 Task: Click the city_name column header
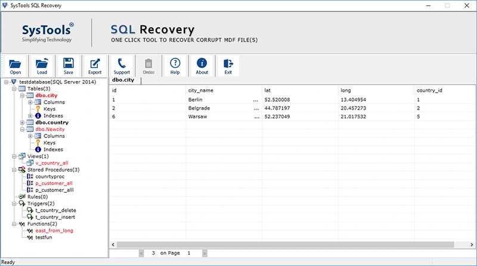coord(224,90)
